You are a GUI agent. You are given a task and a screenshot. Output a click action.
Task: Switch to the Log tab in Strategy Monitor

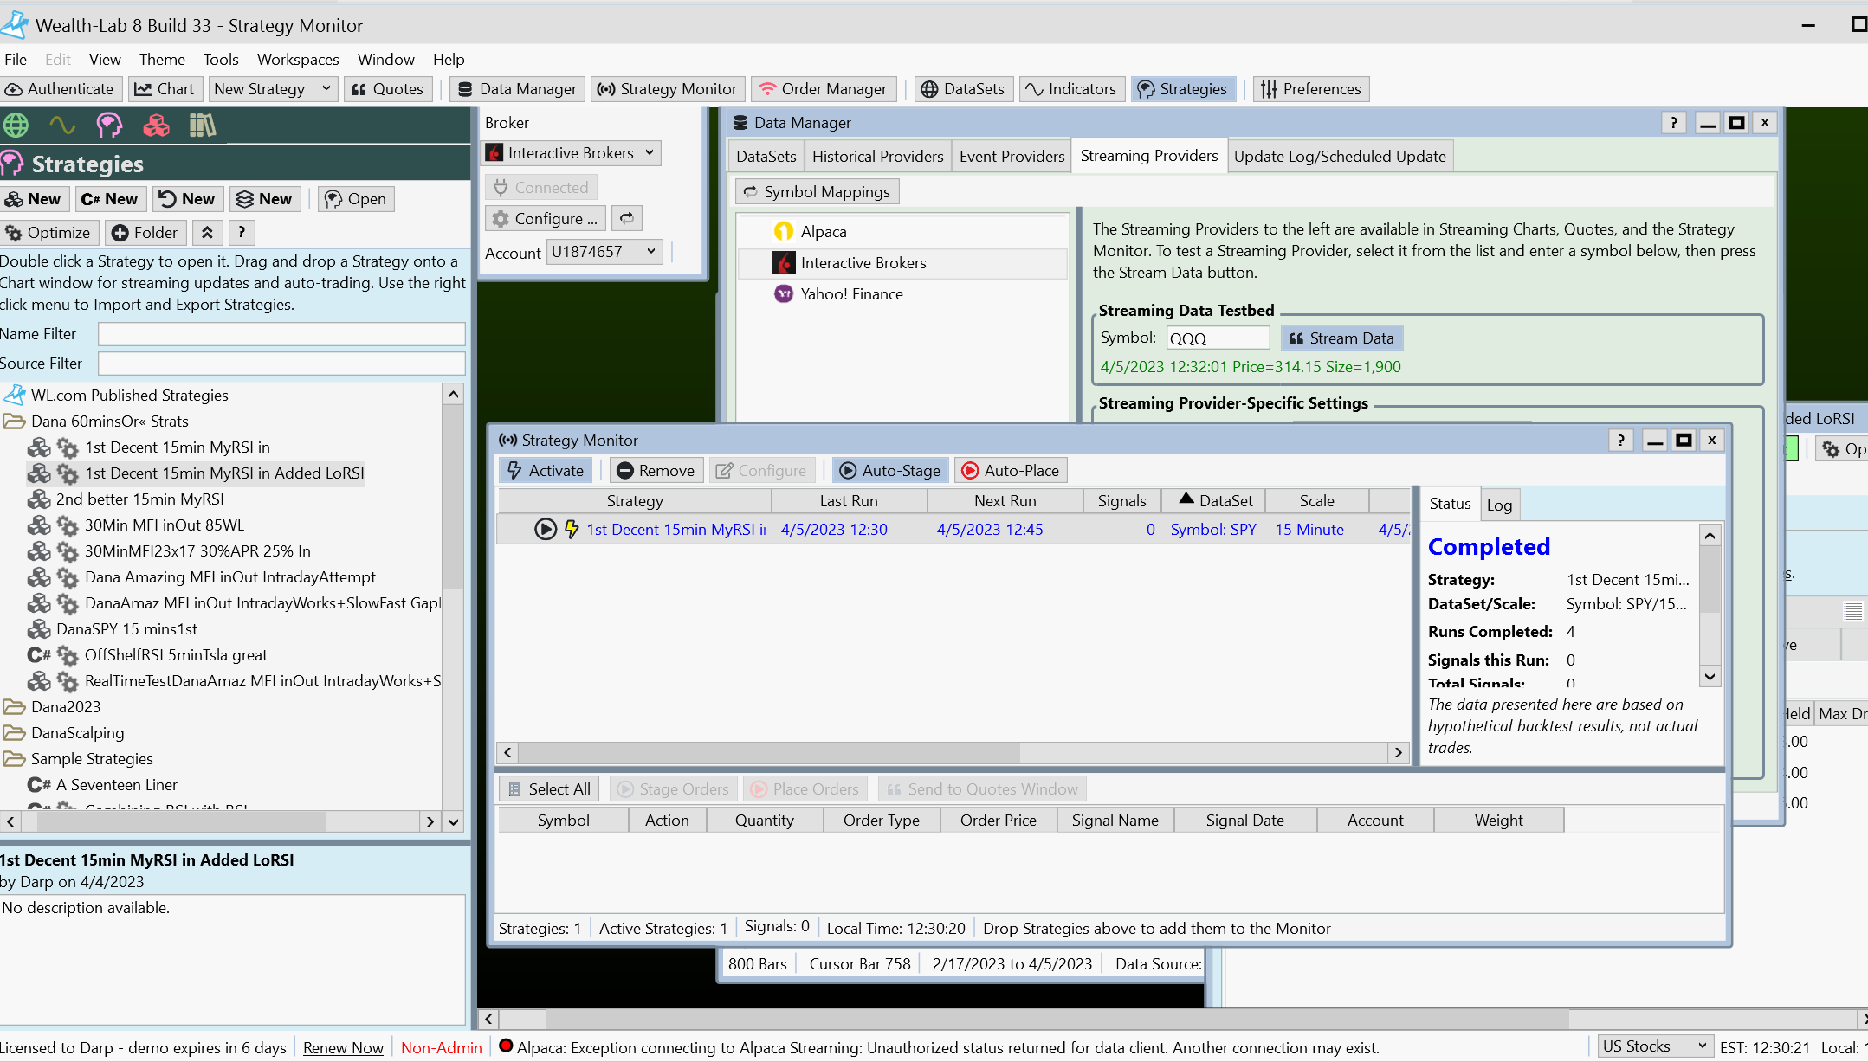[1499, 505]
